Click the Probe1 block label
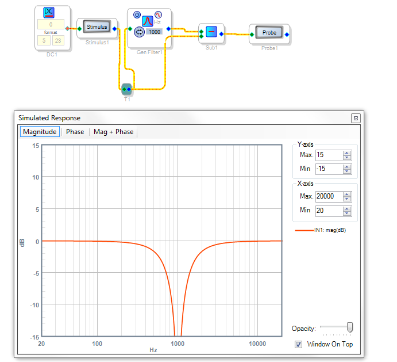The width and height of the screenshot is (397, 362). 269,48
